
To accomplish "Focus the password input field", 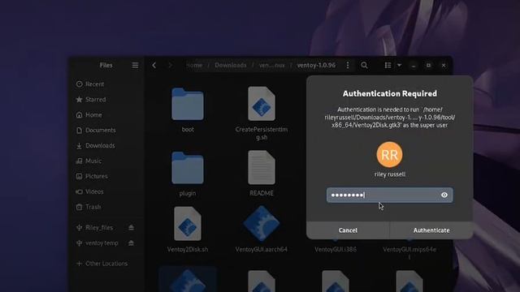I will pos(389,195).
